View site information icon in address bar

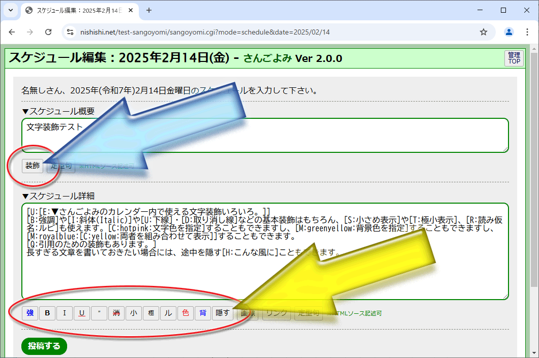70,32
